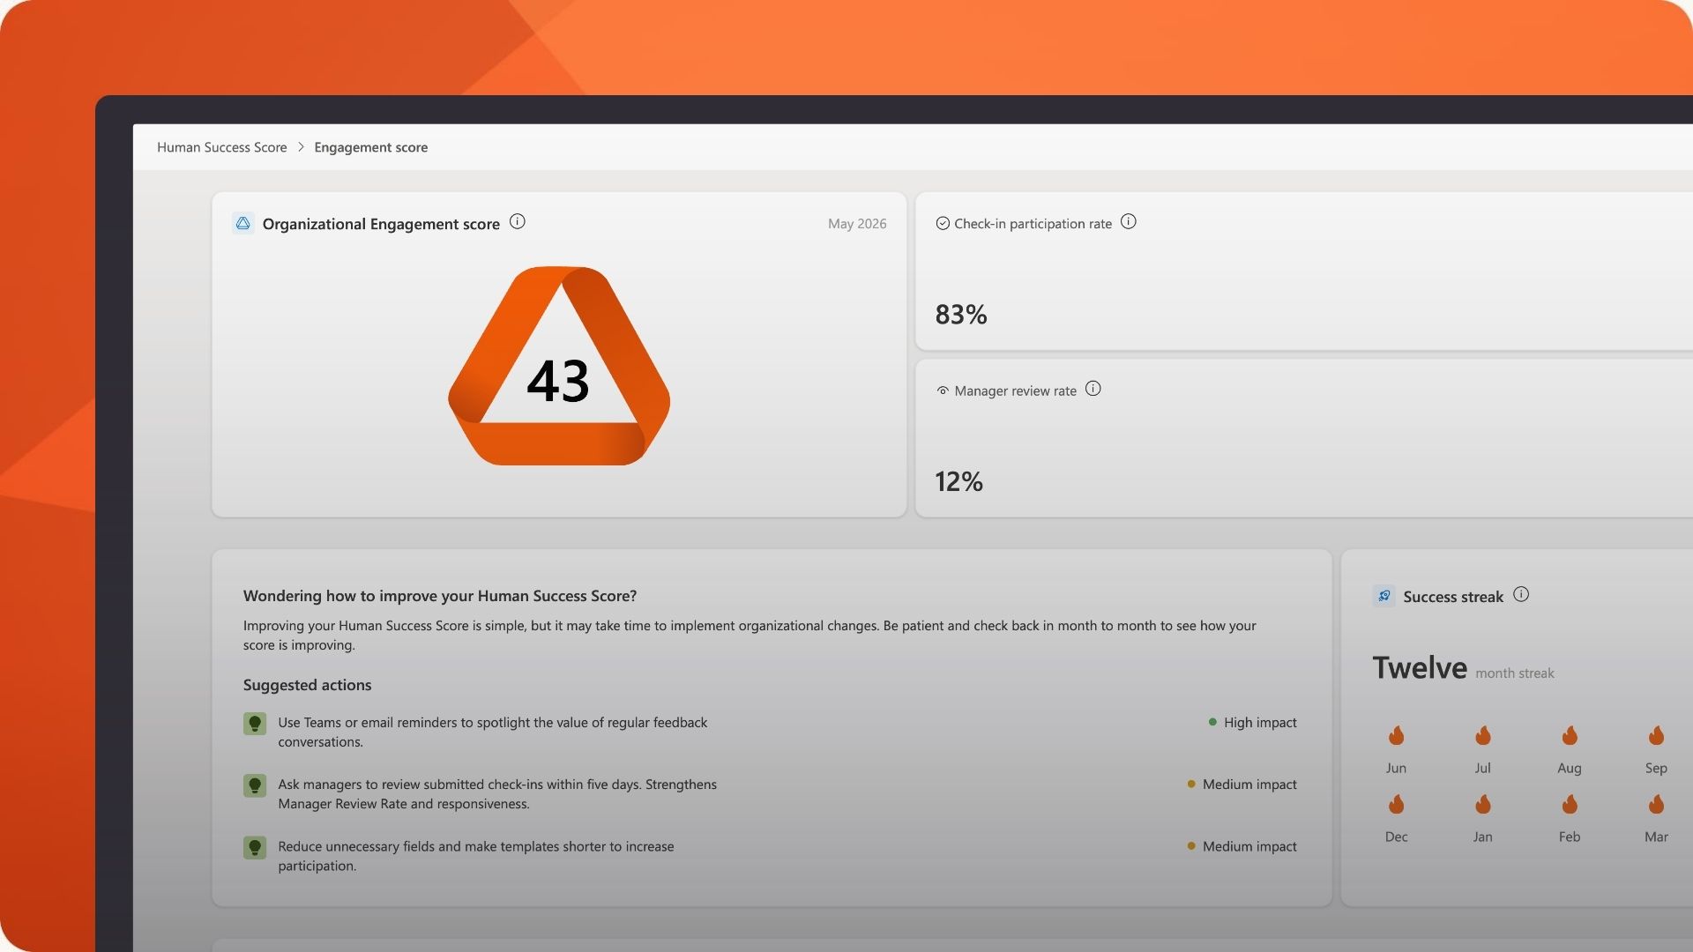Click the checkmark icon next to Check-in participation rate
This screenshot has height=952, width=1693.
click(943, 223)
